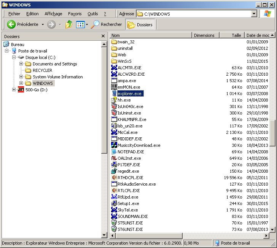Viewport: 277px width, 248px height.
Task: Click the folder tree scroll up arrow
Action: click(104, 44)
